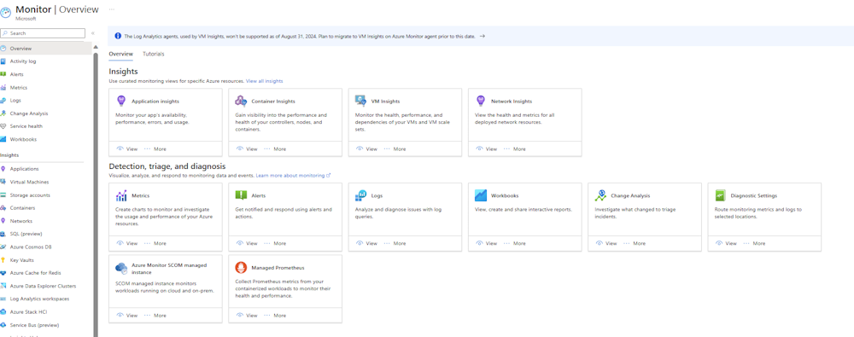Select the Overview tab
This screenshot has height=337, width=854.
pos(121,54)
